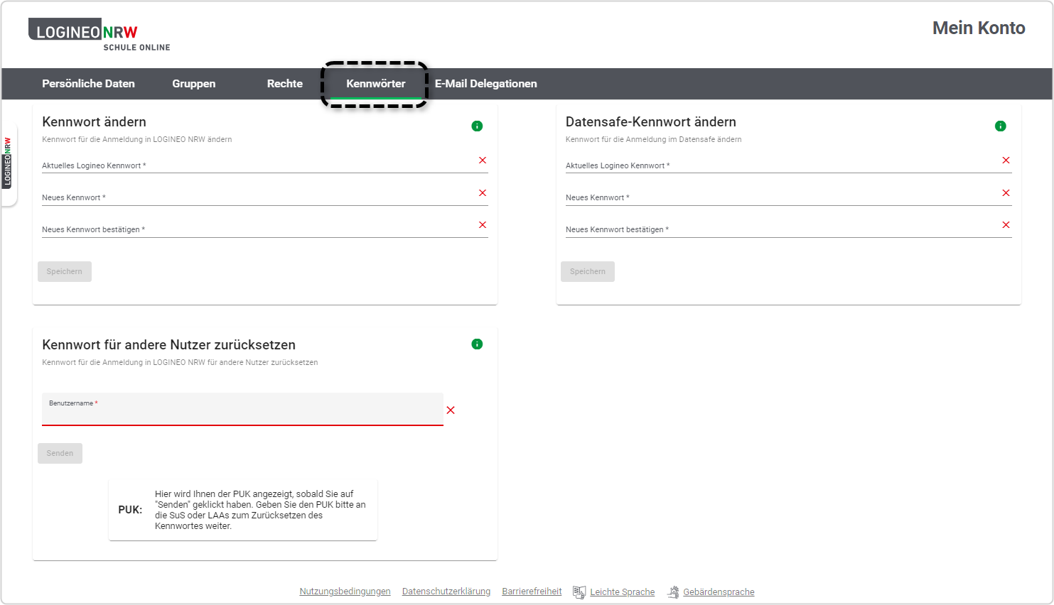Viewport: 1054px width, 605px height.
Task: Select the Rechte tab
Action: 284,83
